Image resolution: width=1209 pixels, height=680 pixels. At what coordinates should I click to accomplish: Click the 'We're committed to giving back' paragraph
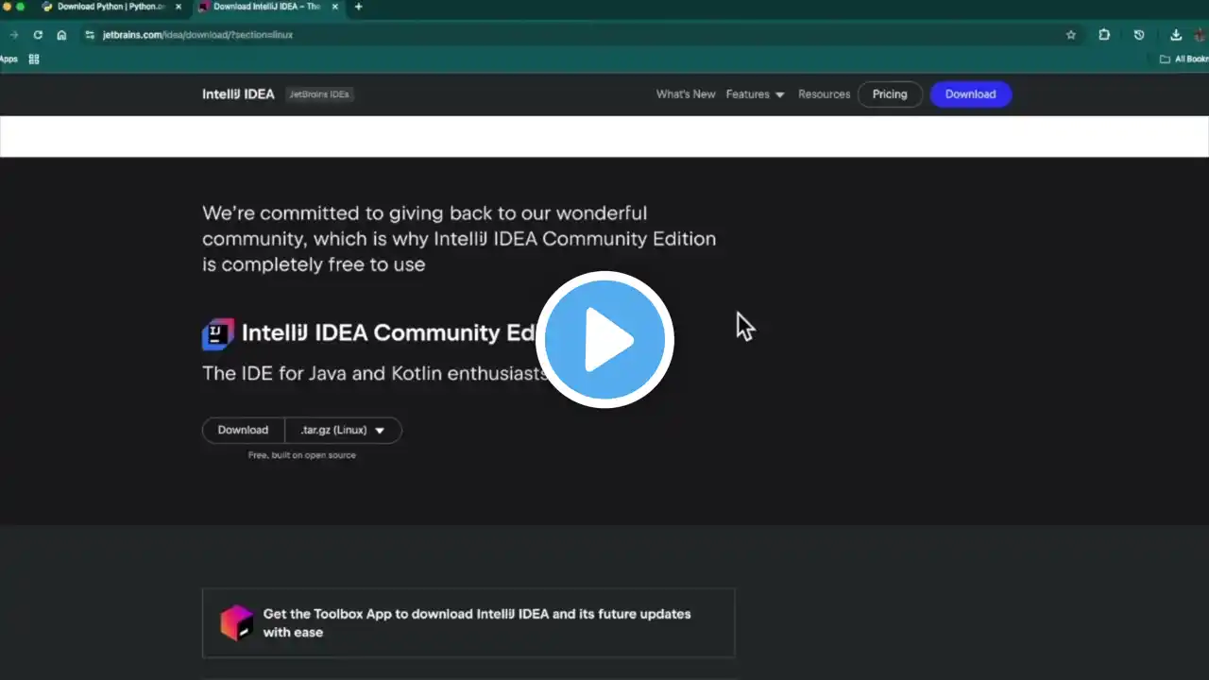click(x=459, y=239)
